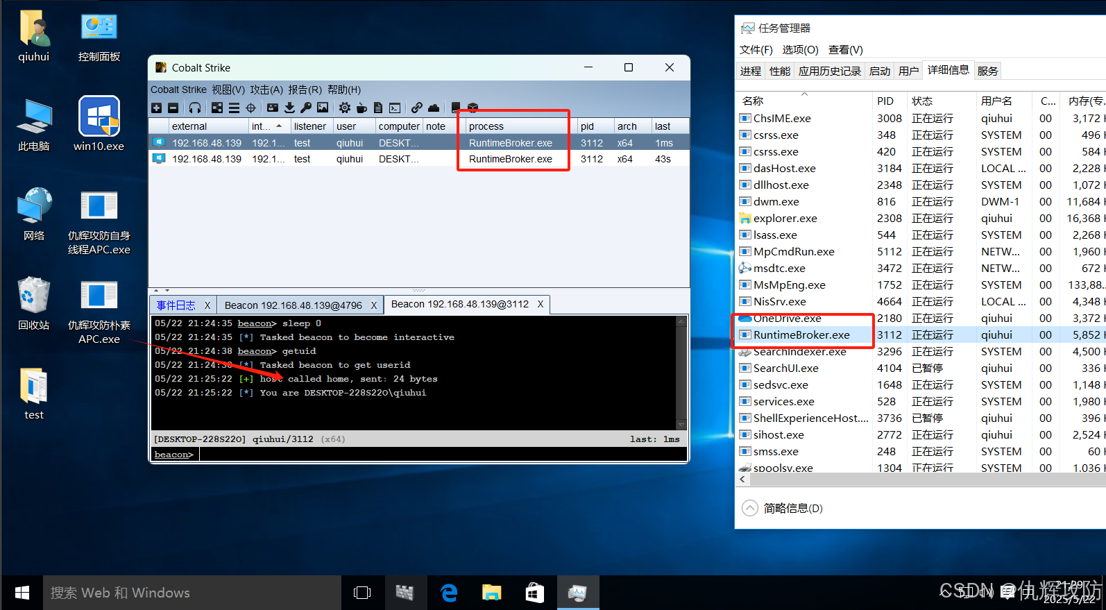
Task: Close the Beacon @3112 tab
Action: (x=541, y=304)
